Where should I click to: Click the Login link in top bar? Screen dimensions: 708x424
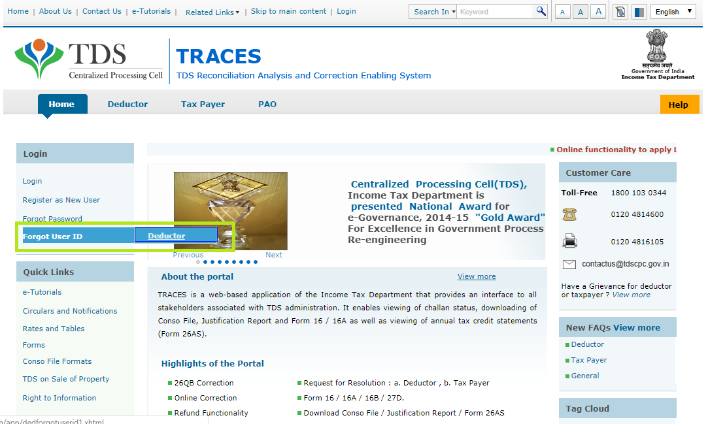point(346,11)
